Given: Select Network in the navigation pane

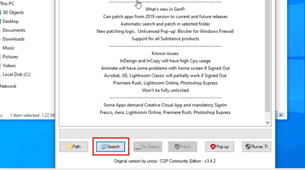Looking at the screenshot, I should point(8,86).
